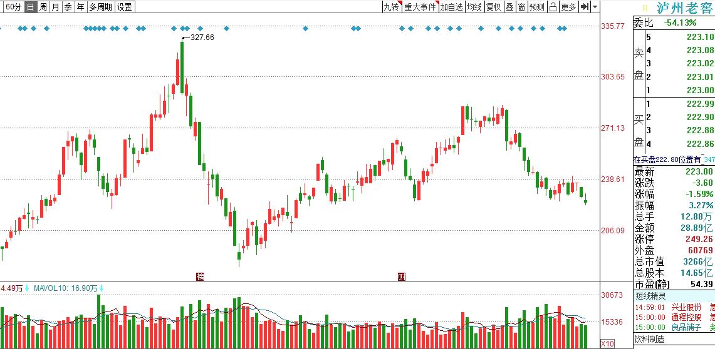Click sell level 2 price 223.01

tap(701, 76)
